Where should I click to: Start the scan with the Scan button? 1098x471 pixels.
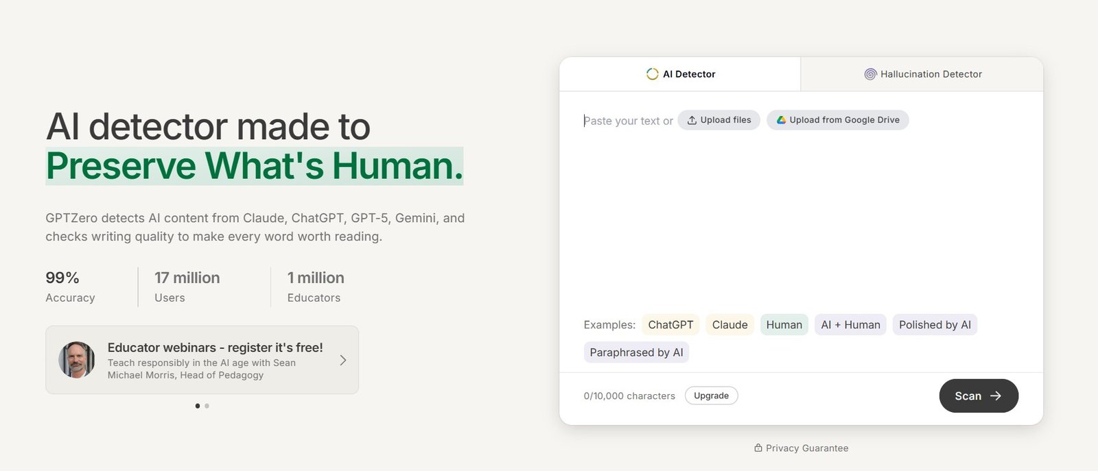pos(979,396)
